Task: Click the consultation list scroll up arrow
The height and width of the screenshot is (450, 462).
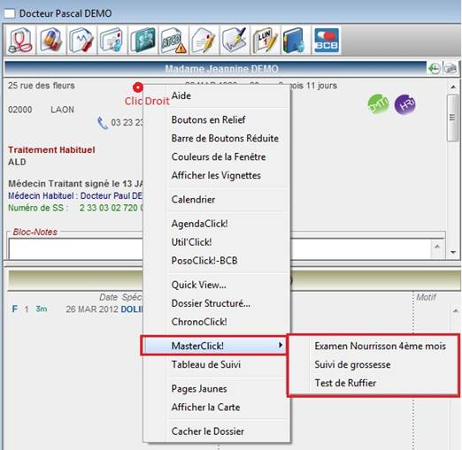Action: (x=456, y=310)
